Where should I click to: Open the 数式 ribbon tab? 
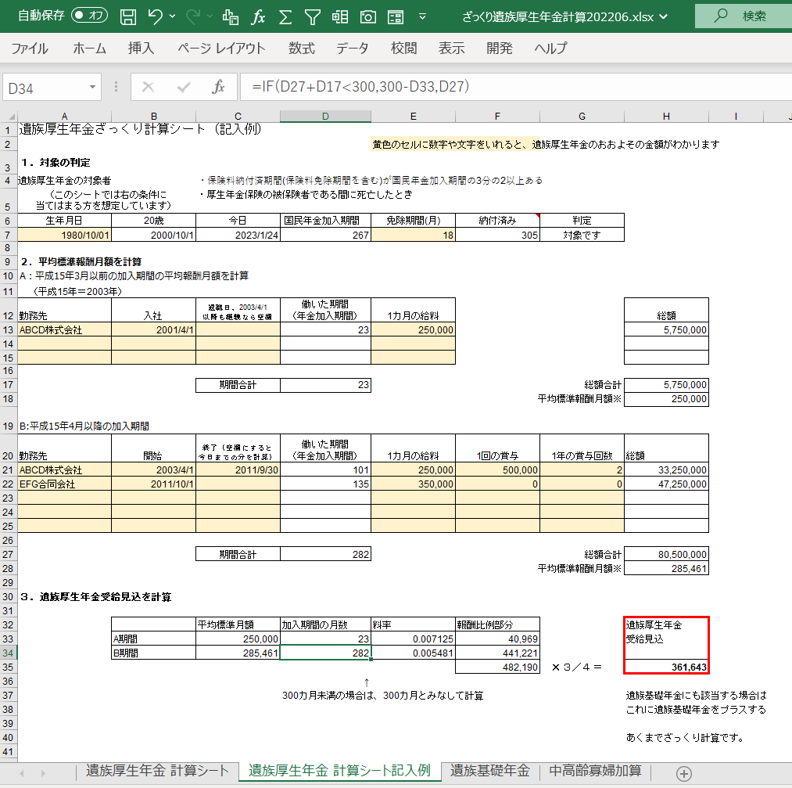pos(302,49)
